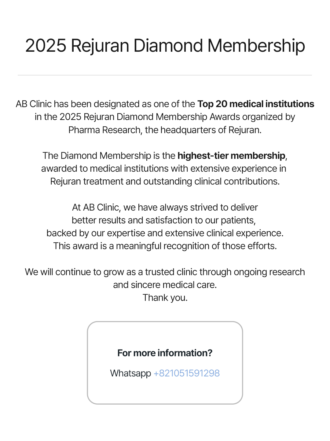Click the line starting "backed by our expertise"

[x=165, y=233]
